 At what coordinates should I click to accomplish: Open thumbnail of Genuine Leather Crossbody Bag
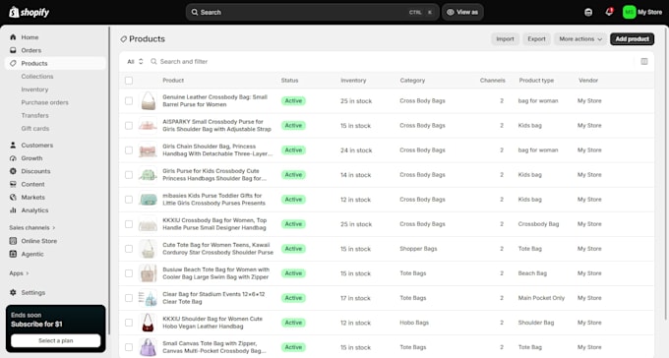148,101
